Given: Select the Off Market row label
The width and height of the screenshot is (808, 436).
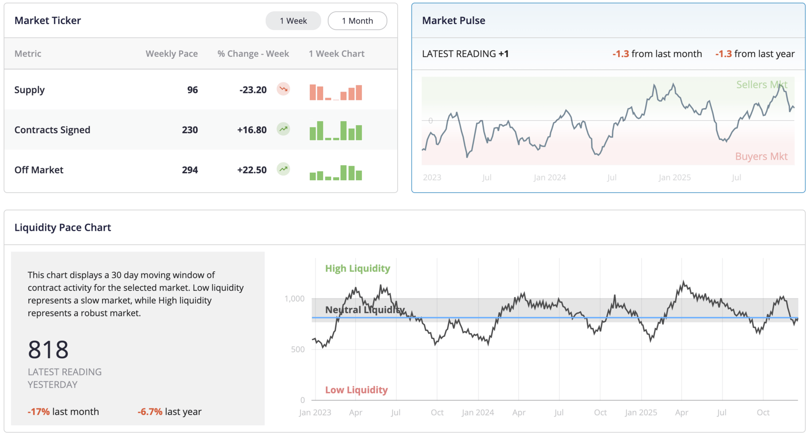Looking at the screenshot, I should click(x=39, y=170).
